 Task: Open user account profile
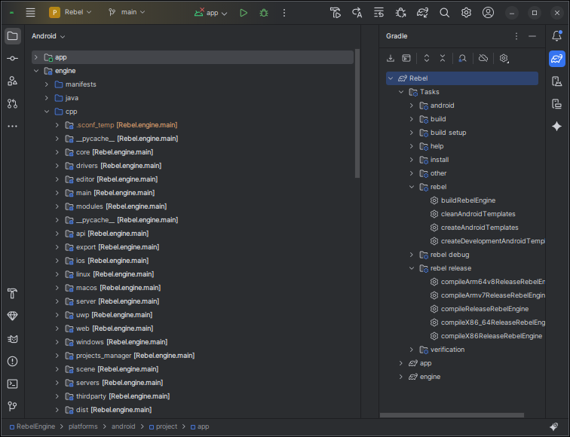[x=488, y=13]
